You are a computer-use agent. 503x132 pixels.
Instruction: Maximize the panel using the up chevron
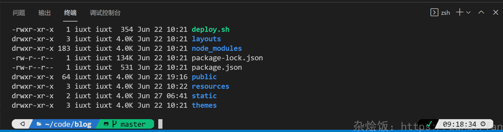481,12
